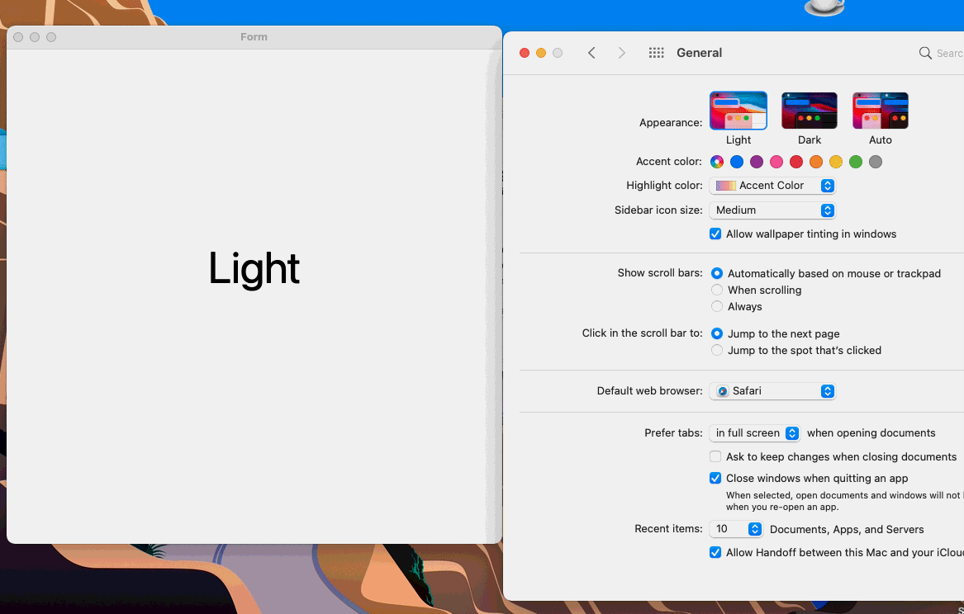The height and width of the screenshot is (614, 964).
Task: Open the Prefer tabs dropdown
Action: click(754, 433)
